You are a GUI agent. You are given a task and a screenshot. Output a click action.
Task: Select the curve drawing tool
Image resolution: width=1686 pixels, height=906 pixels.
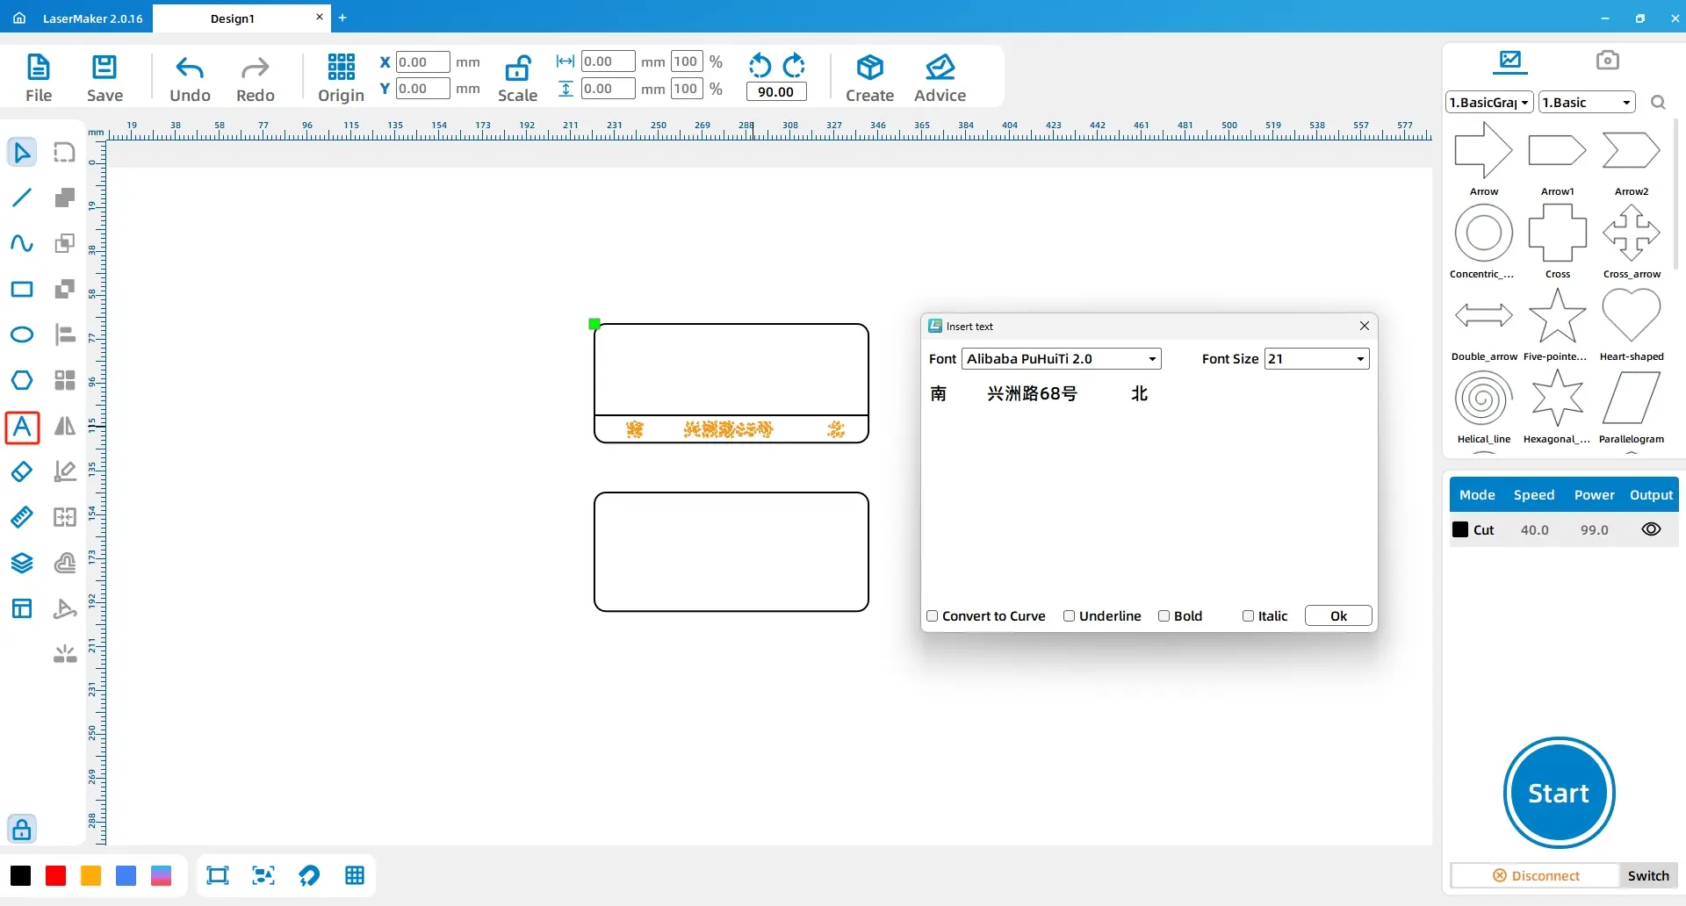click(22, 243)
